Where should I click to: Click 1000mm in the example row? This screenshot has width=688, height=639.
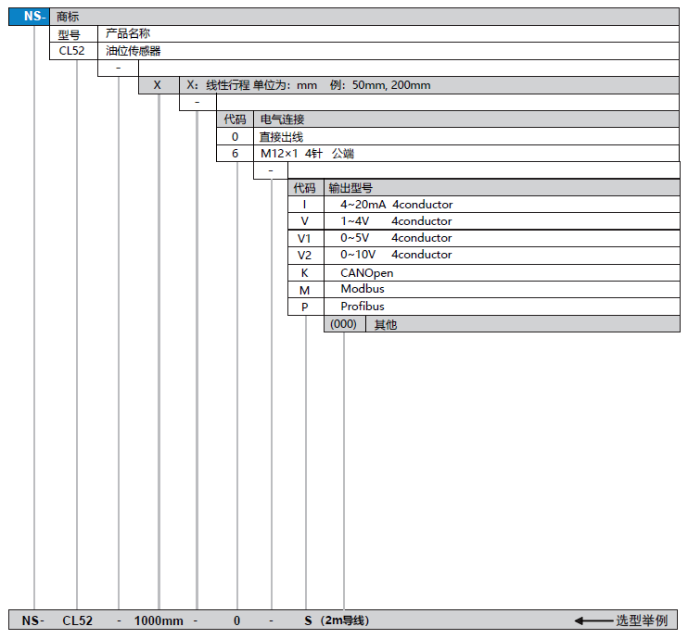coord(159,620)
